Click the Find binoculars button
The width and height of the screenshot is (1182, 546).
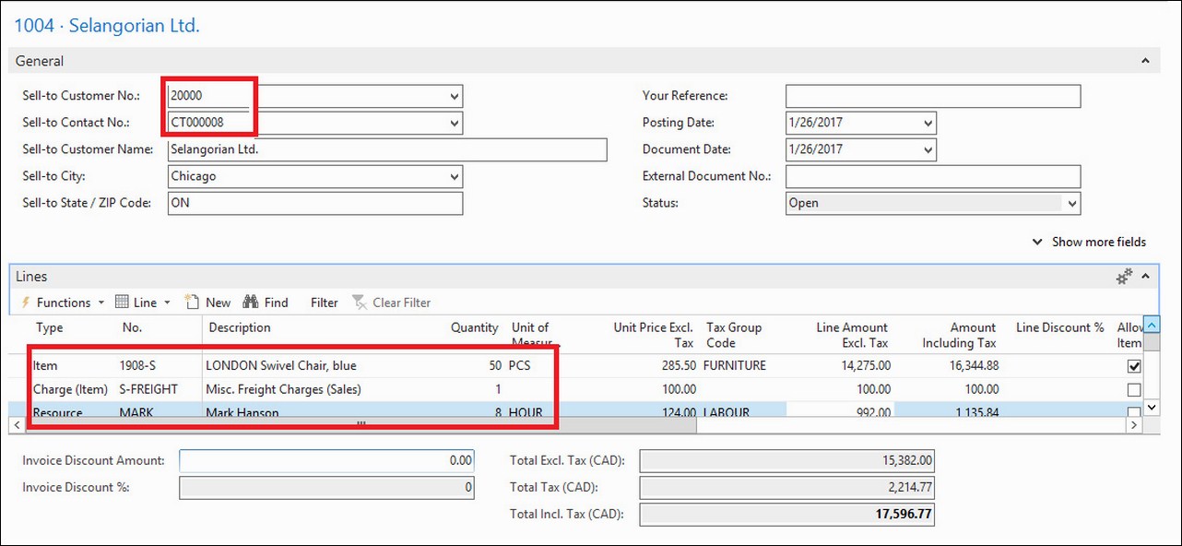click(266, 303)
